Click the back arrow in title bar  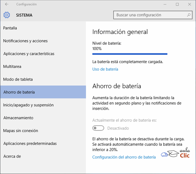(7, 4)
